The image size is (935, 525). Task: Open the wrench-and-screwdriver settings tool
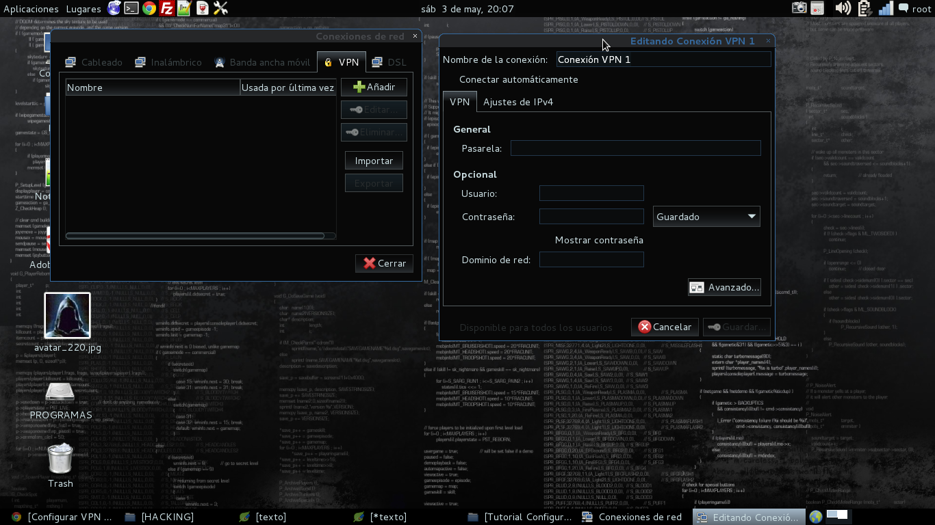pyautogui.click(x=220, y=8)
